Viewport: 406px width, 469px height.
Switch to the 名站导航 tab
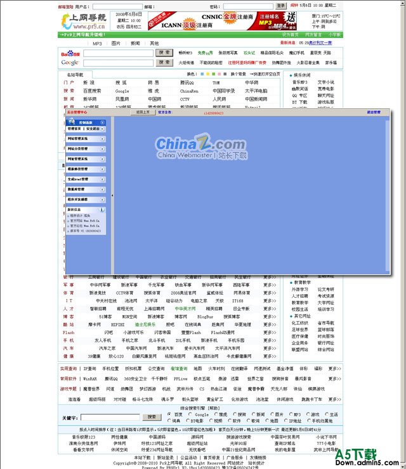75,75
